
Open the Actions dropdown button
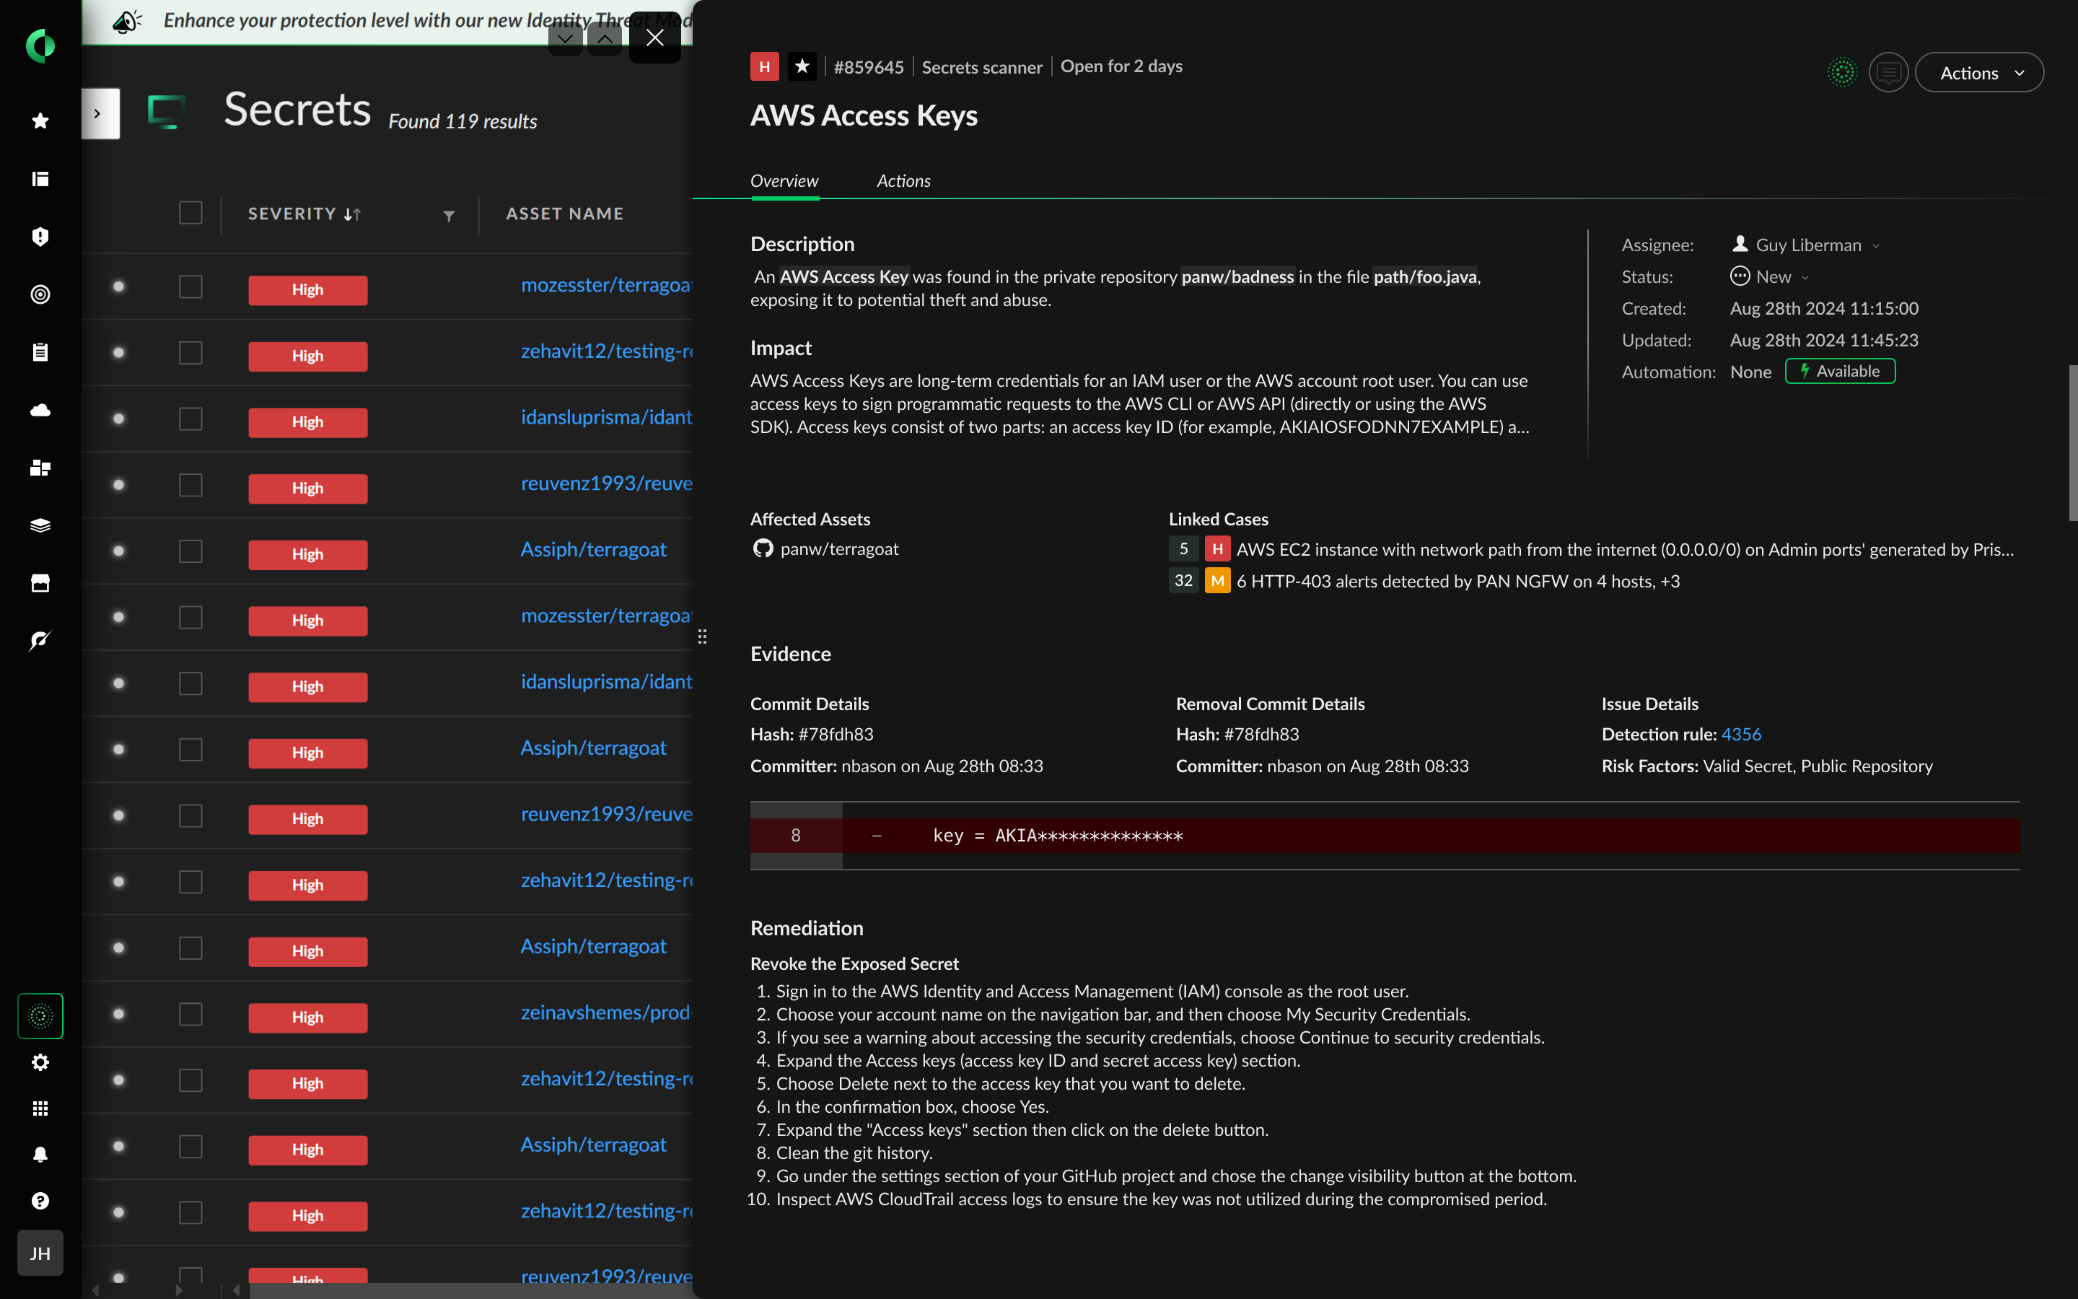coord(1978,73)
